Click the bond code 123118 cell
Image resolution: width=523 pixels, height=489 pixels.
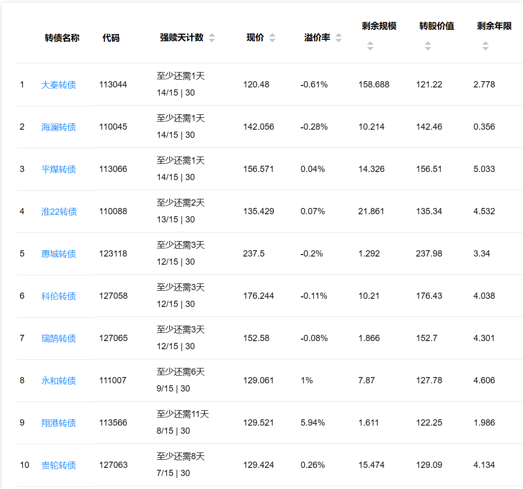click(x=113, y=254)
